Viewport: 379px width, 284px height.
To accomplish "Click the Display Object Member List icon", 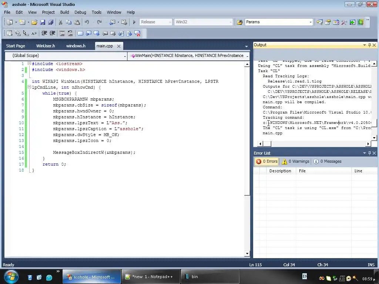I will coord(10,33).
